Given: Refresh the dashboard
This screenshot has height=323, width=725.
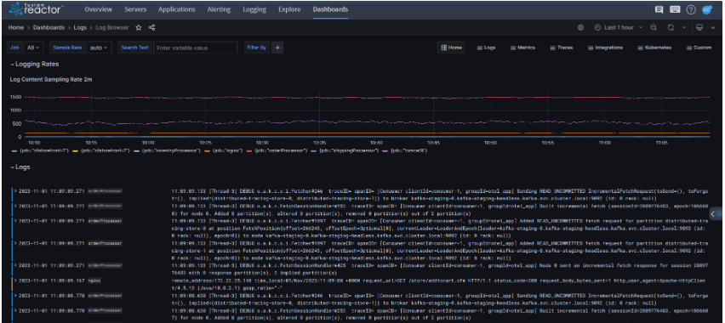Looking at the screenshot, I should click(671, 28).
